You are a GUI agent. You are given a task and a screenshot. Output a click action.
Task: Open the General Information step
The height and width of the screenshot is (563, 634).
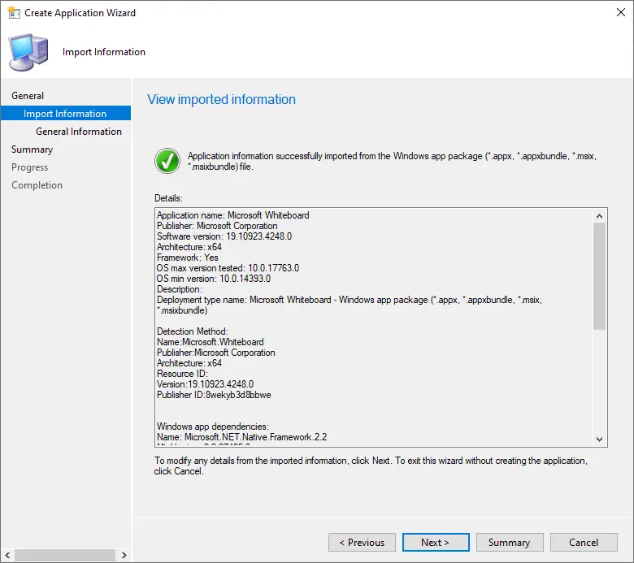[79, 132]
